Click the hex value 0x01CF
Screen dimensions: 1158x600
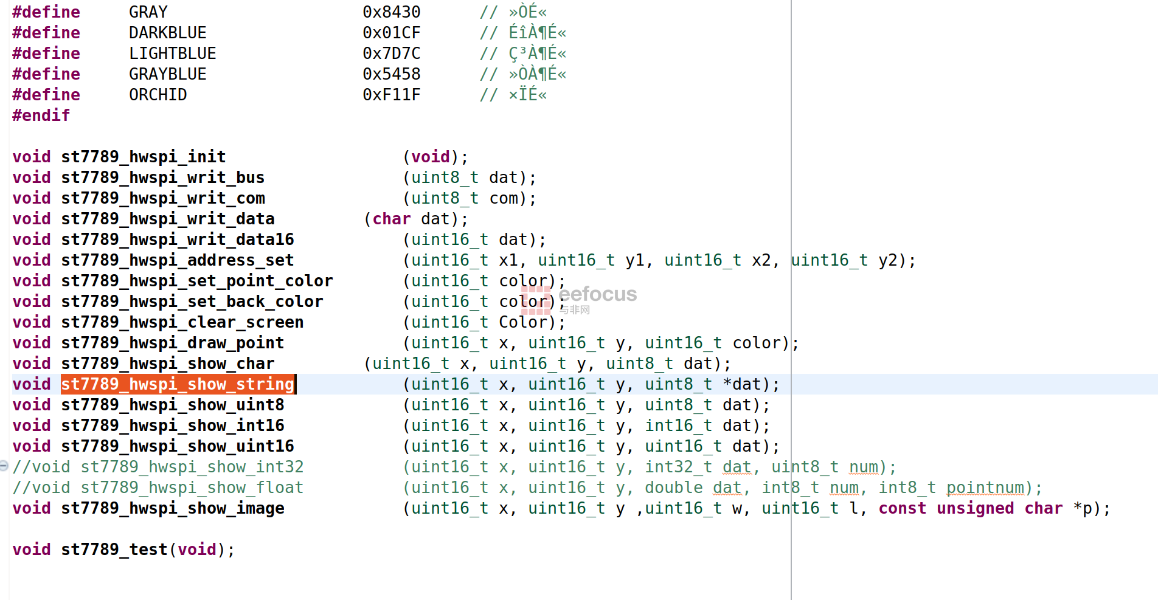392,33
